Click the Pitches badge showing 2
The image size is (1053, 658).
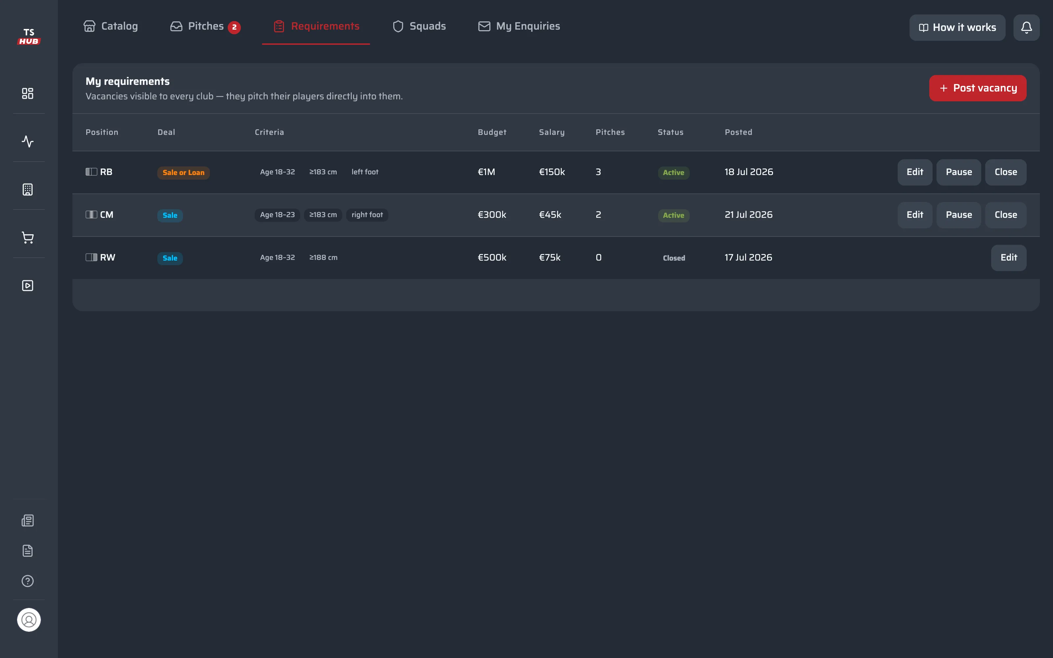[x=234, y=27]
